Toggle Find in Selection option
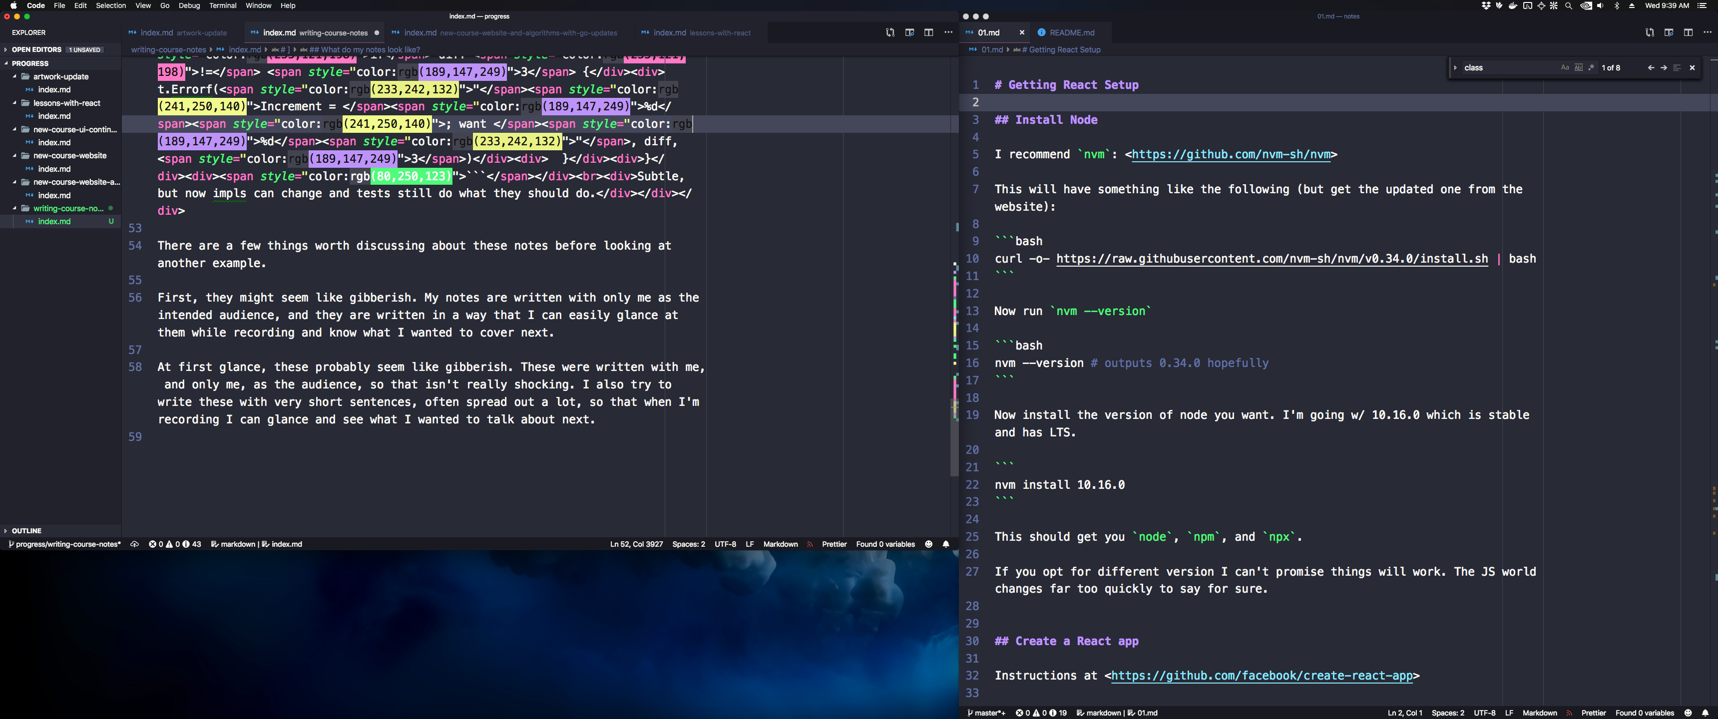Viewport: 1718px width, 719px height. click(x=1677, y=67)
